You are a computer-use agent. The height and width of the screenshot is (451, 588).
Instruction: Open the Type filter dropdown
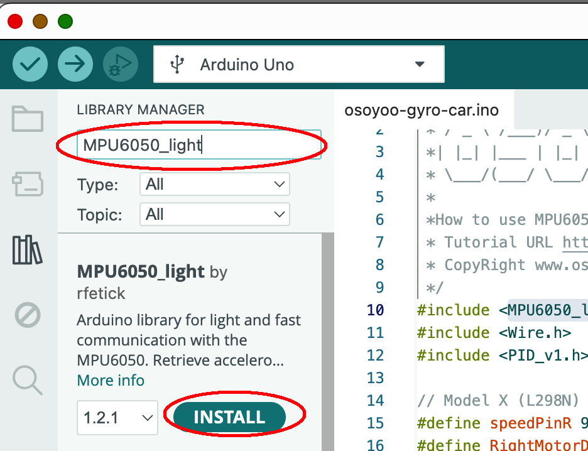214,185
